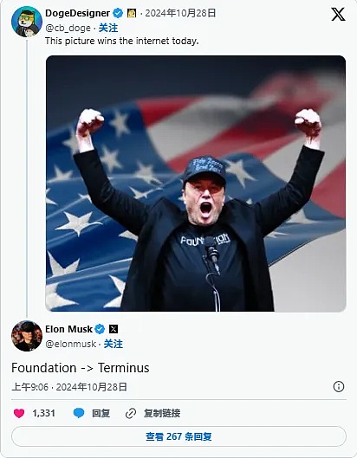This screenshot has width=357, height=458.
Task: Click the 复制链接 copy link text
Action: (162, 413)
